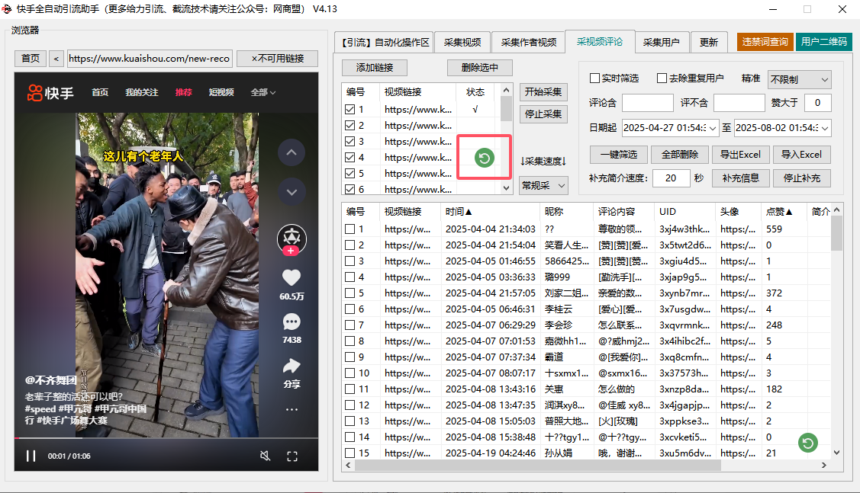Click the 开始采集 button
Viewport: 860px width, 493px height.
coord(543,92)
